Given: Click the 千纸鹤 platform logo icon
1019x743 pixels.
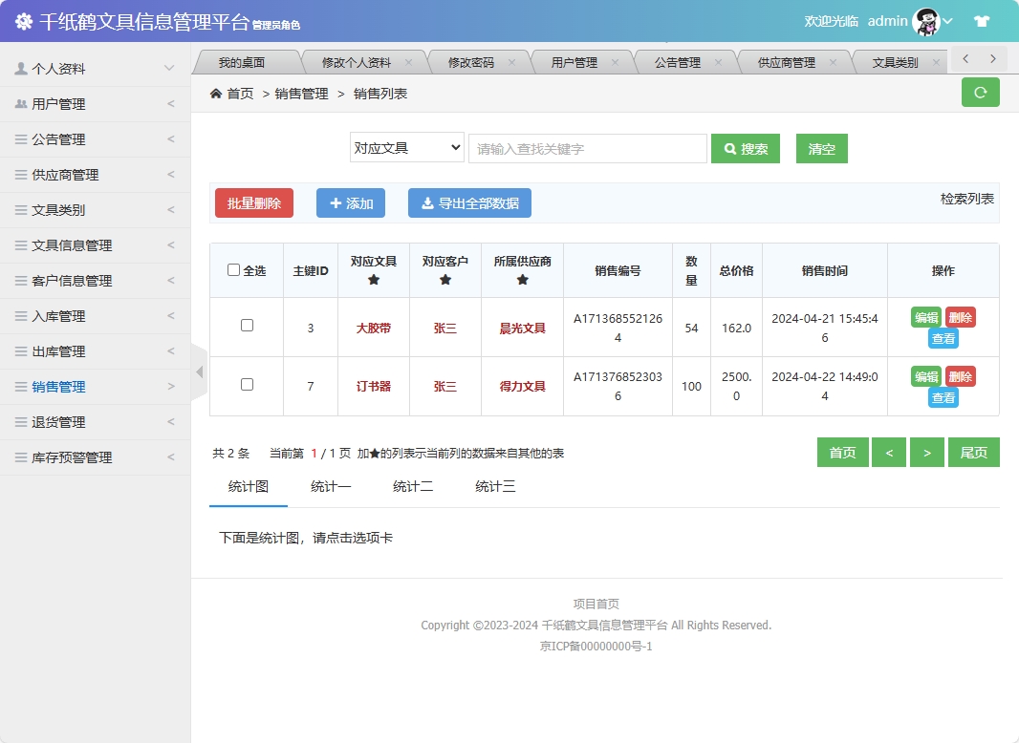Looking at the screenshot, I should [x=24, y=20].
